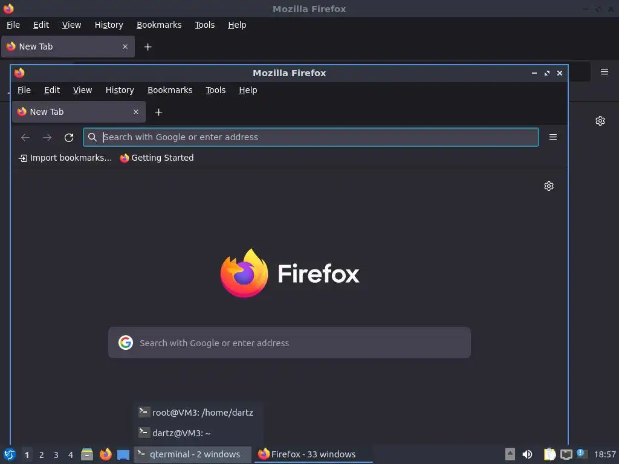Maximize the front Firefox window

pos(546,73)
